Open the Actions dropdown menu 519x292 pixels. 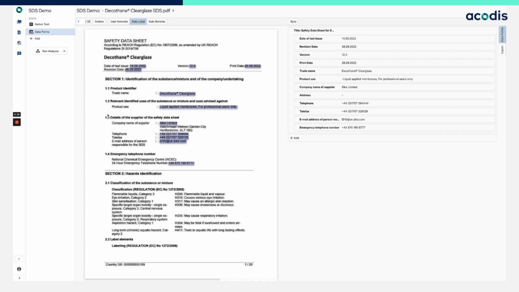click(x=99, y=22)
